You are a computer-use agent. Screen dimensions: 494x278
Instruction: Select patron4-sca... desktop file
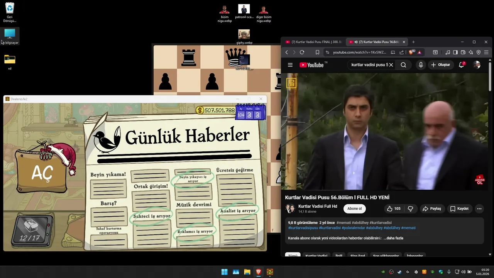pos(244,12)
